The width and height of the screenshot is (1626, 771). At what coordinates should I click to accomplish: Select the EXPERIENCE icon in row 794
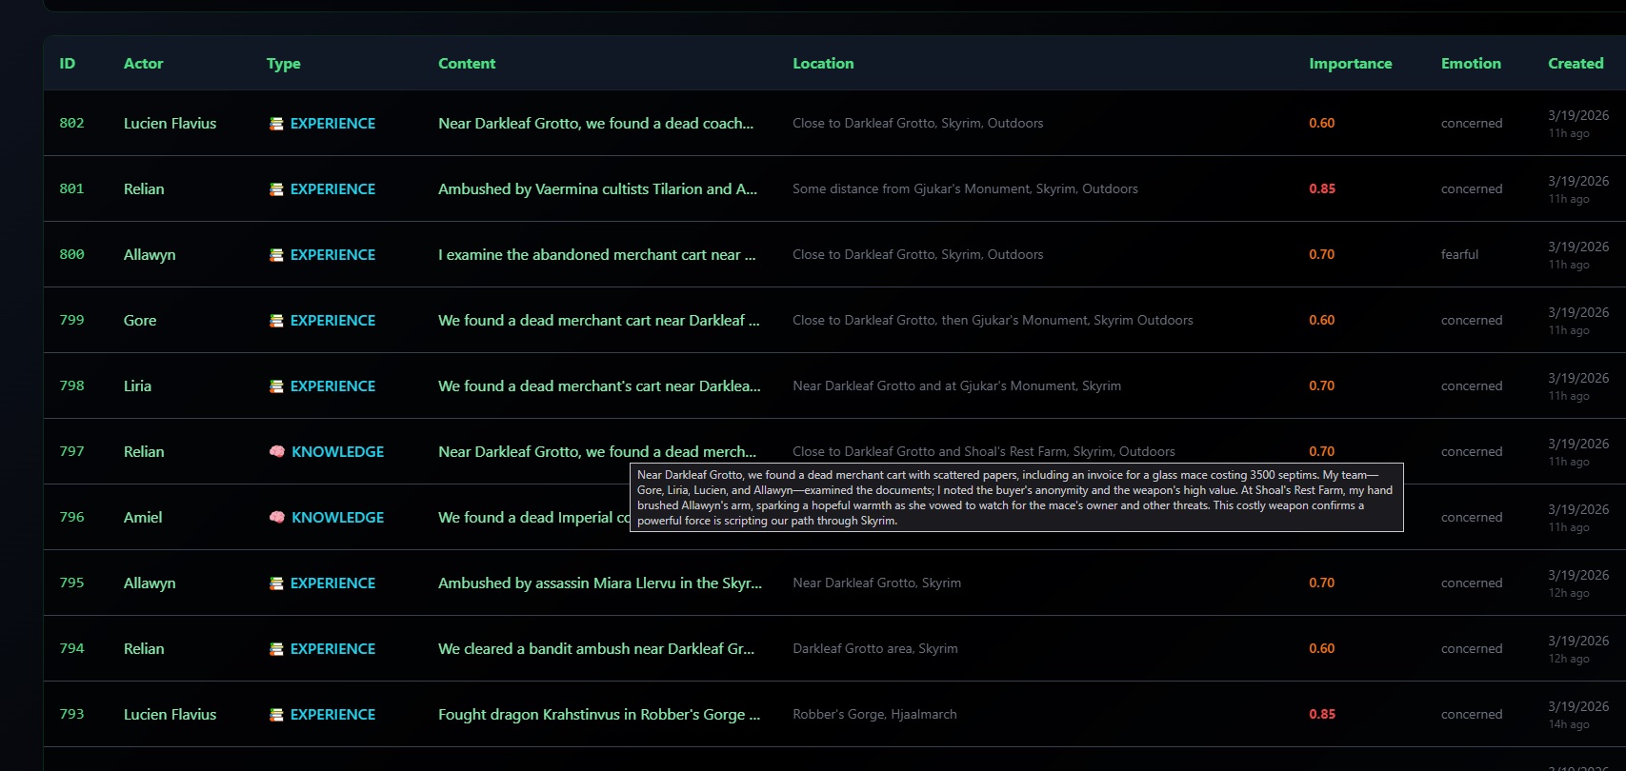[276, 649]
